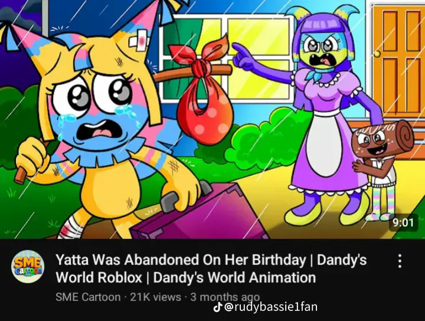Click the 'SME Cartoon' channel name text
This screenshot has width=425, height=321.
(88, 297)
